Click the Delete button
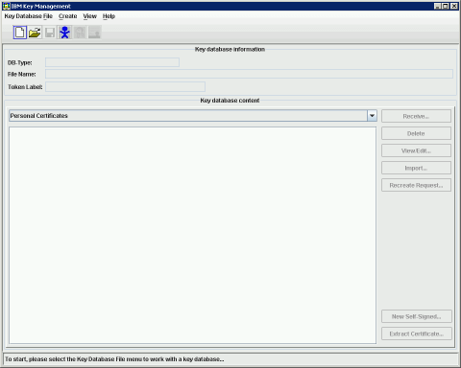461x368 pixels. [x=416, y=133]
